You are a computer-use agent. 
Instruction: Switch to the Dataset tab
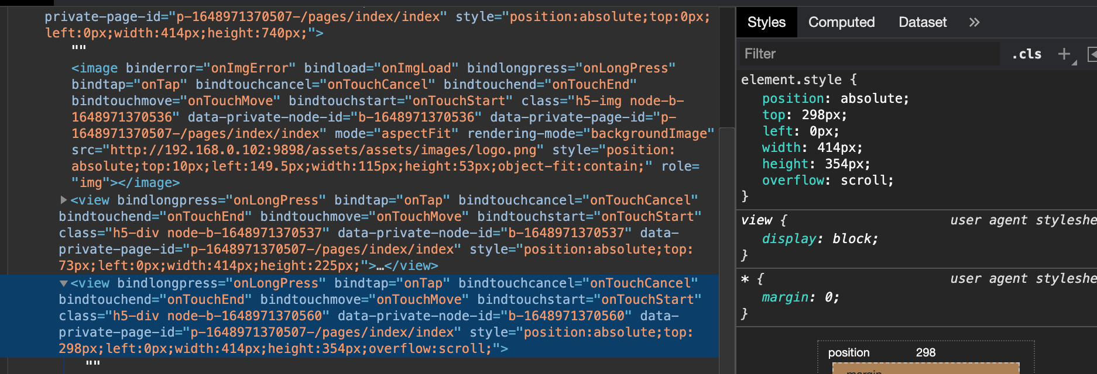pos(922,22)
